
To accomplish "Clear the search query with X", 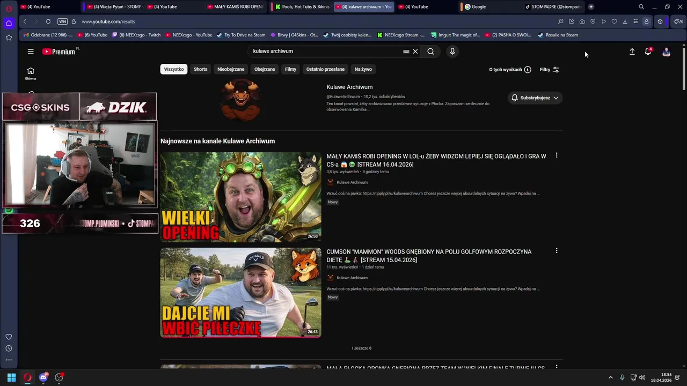I will click(x=415, y=51).
